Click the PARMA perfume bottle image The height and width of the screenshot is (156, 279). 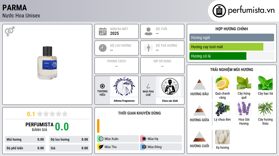(x=47, y=63)
